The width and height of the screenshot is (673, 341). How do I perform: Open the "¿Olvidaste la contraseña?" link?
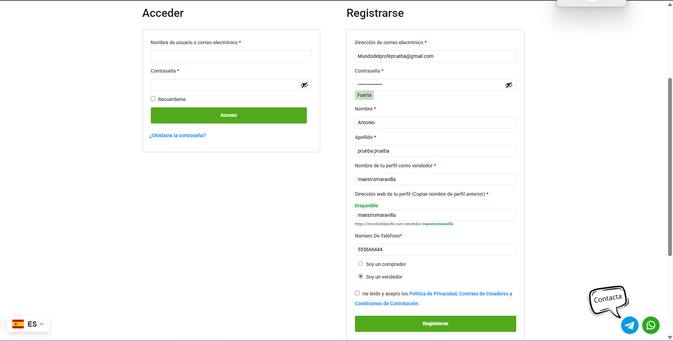pyautogui.click(x=178, y=135)
